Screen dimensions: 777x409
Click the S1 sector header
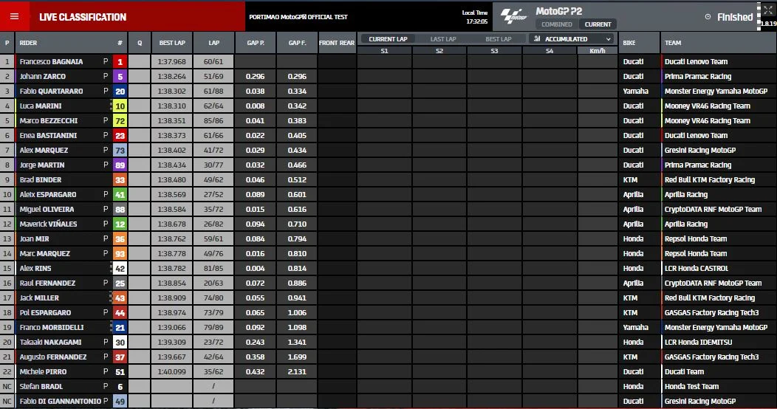click(385, 50)
